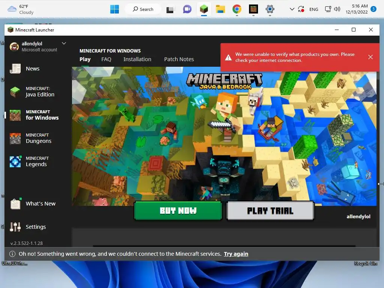The height and width of the screenshot is (288, 384).
Task: Open volume control in system tray
Action: click(x=337, y=9)
